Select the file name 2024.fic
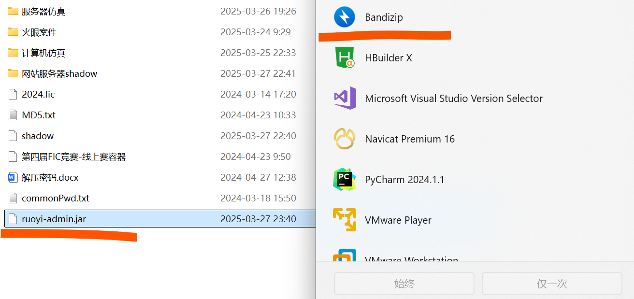This screenshot has width=634, height=299. coord(38,94)
